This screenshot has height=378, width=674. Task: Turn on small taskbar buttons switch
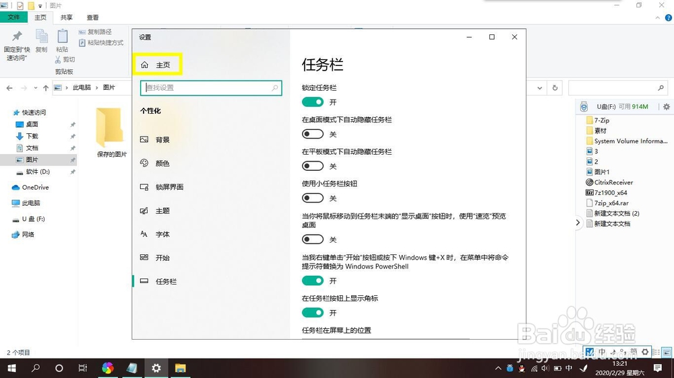coord(313,198)
